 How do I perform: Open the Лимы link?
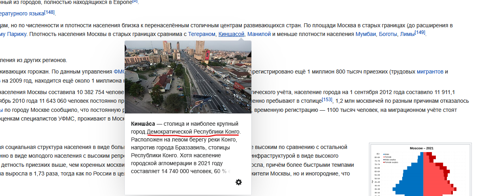click(407, 34)
